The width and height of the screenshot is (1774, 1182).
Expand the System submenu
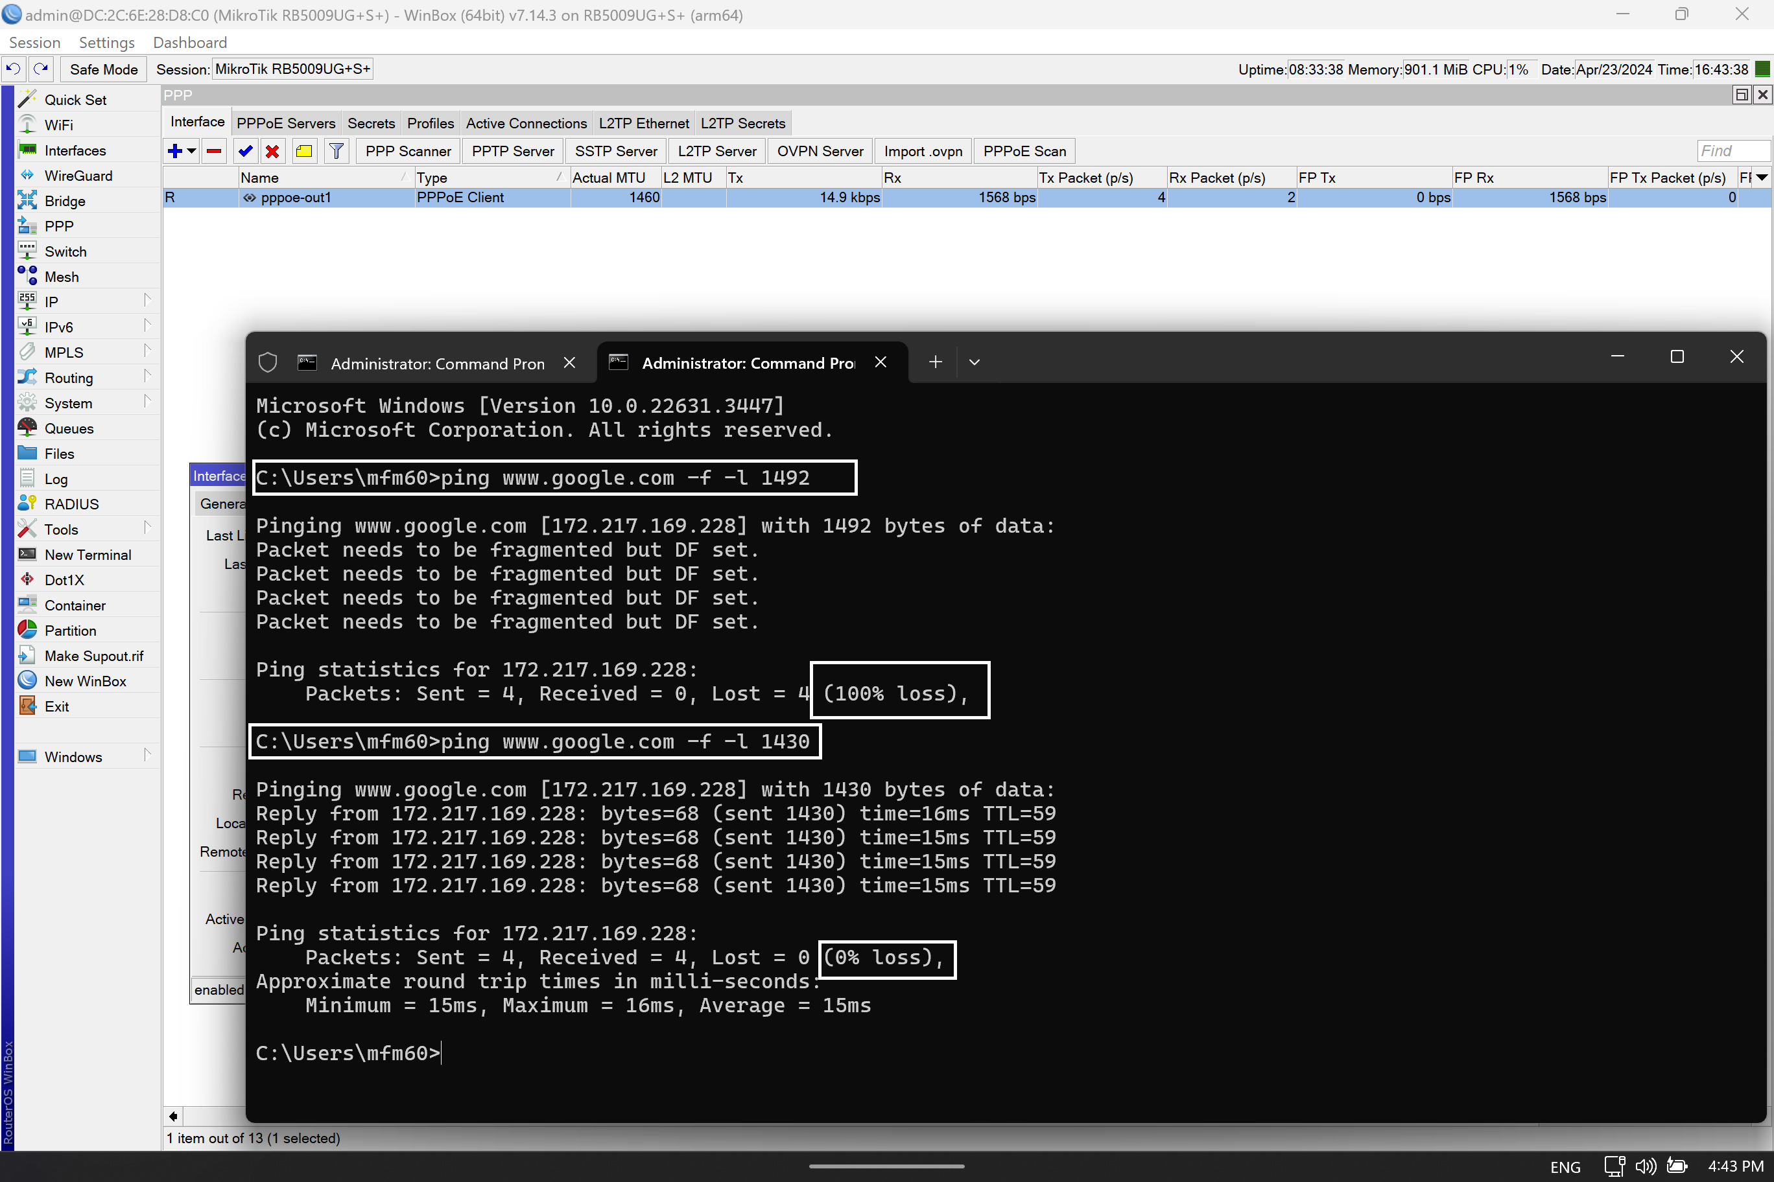pos(147,402)
